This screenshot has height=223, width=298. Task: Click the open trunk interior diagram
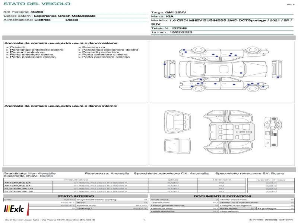pos(178,122)
